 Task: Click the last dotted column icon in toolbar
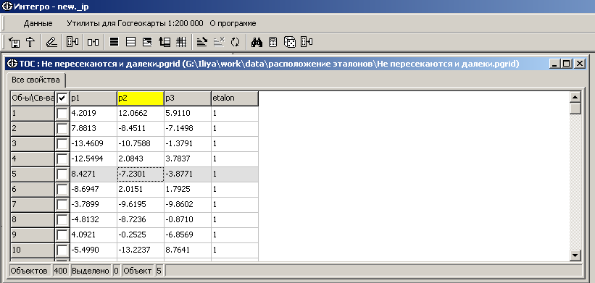click(307, 42)
